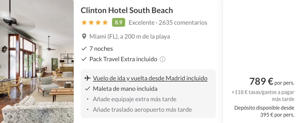
Task: Click the info icon beside Pack Travel Extra
Action: [x=163, y=59]
